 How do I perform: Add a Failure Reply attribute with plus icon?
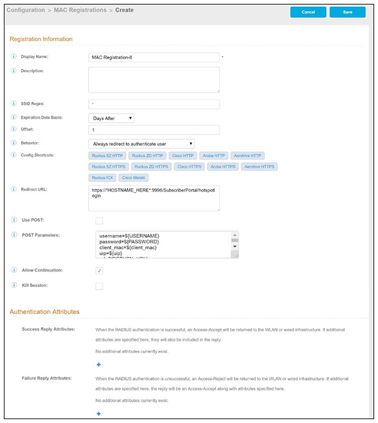tap(99, 413)
